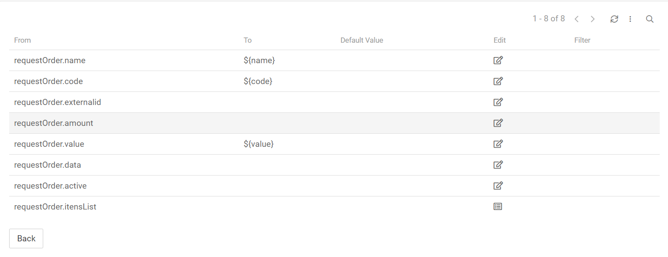Sort by the To column header
668x257 pixels.
(248, 41)
